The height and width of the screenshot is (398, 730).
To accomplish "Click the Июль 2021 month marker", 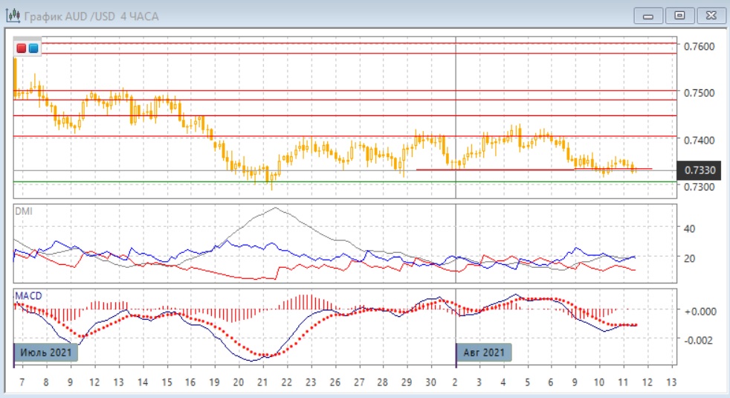I will [46, 352].
